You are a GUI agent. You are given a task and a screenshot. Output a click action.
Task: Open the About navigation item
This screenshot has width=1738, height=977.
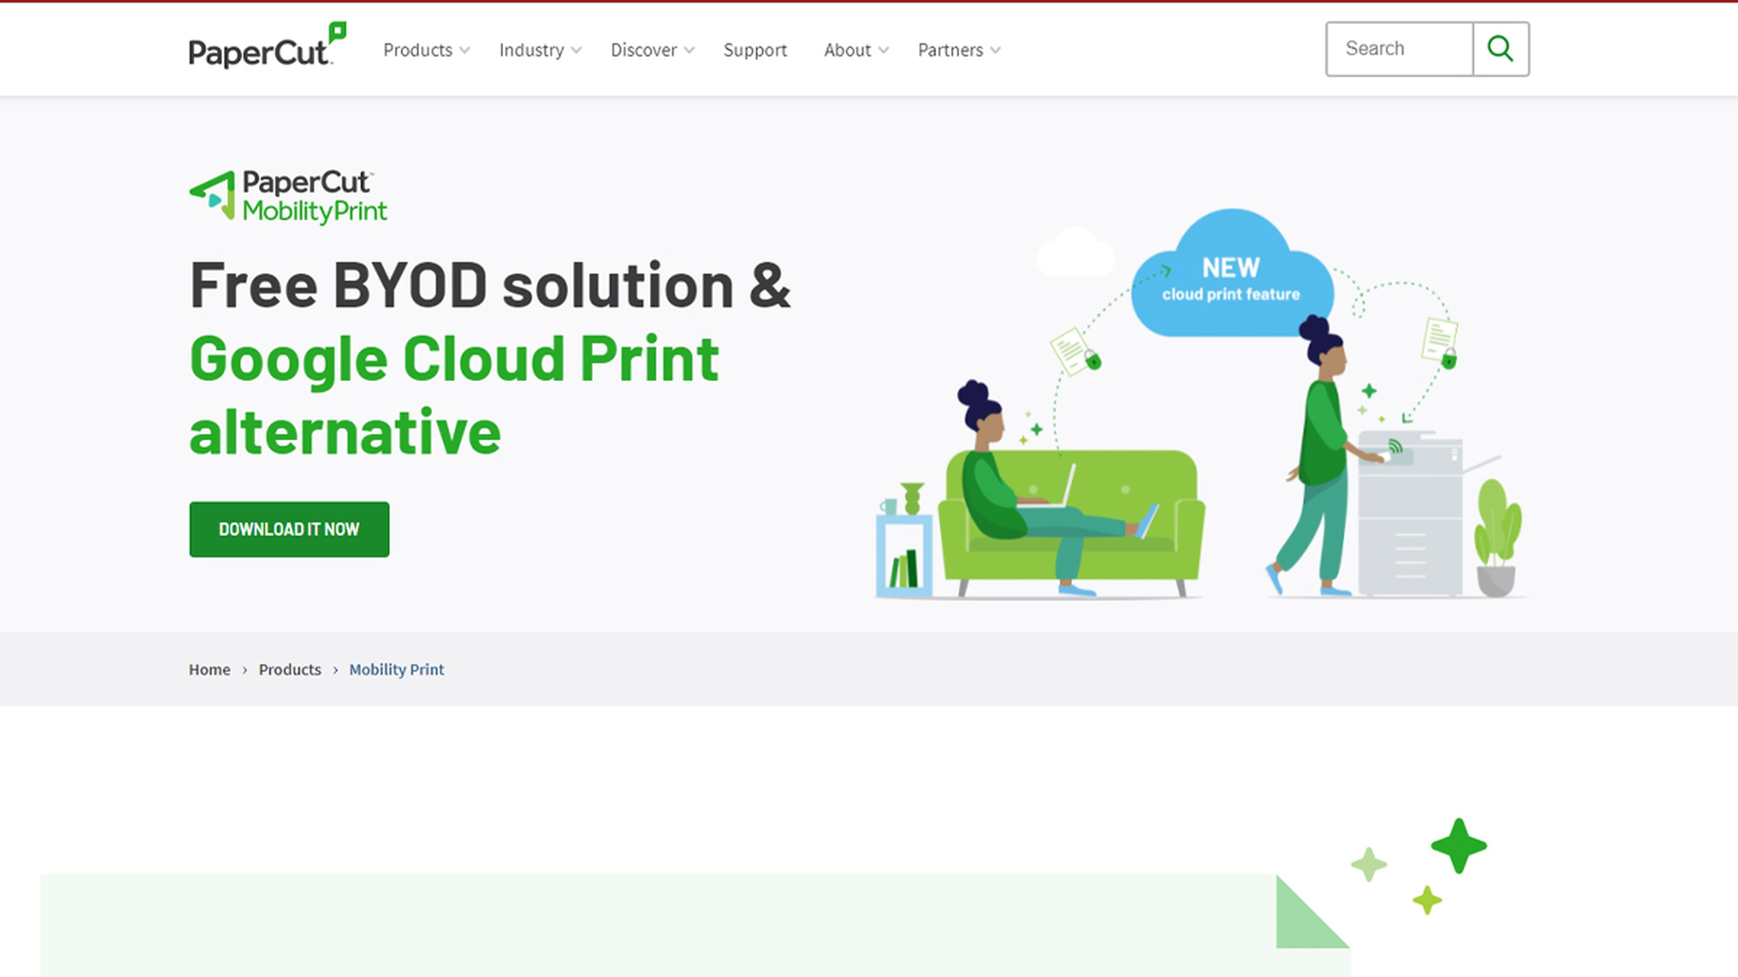(847, 50)
